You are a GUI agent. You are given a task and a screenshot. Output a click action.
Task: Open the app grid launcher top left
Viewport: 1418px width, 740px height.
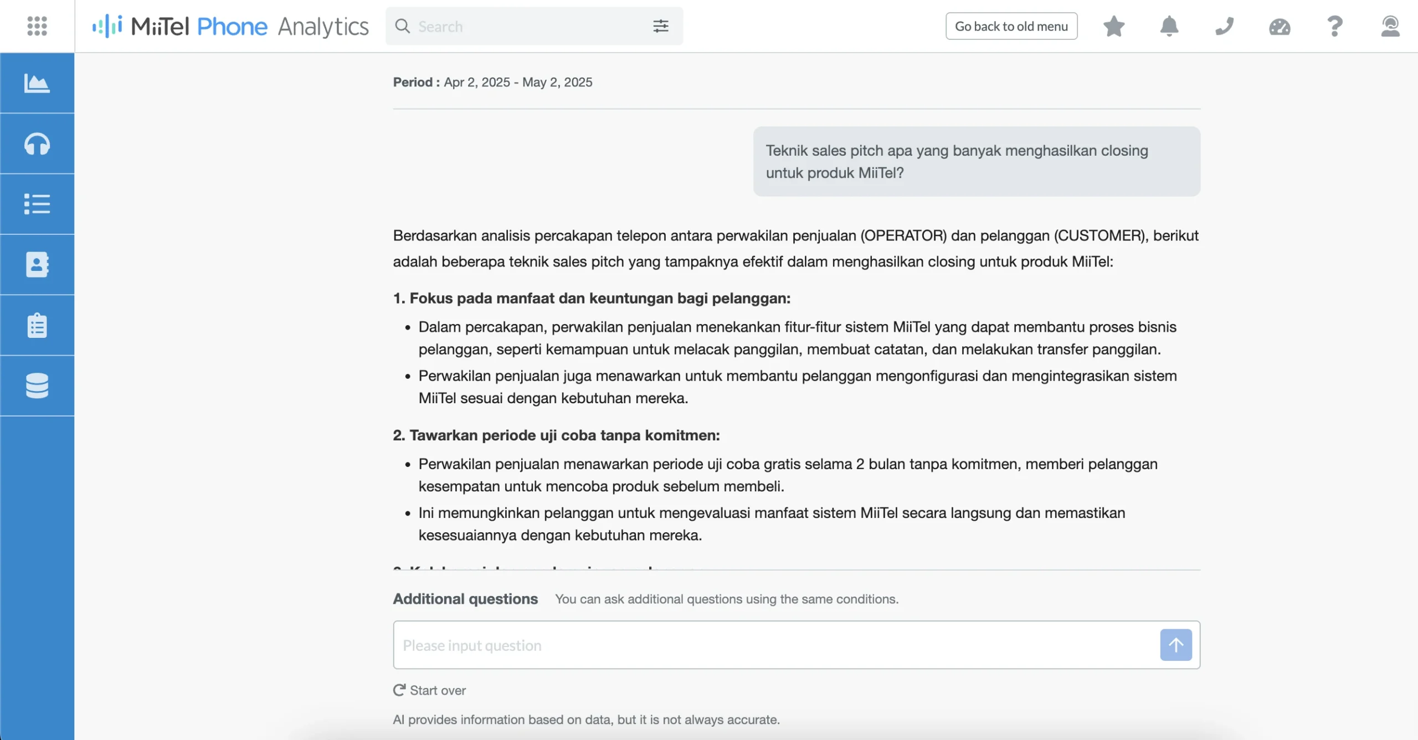pyautogui.click(x=35, y=25)
